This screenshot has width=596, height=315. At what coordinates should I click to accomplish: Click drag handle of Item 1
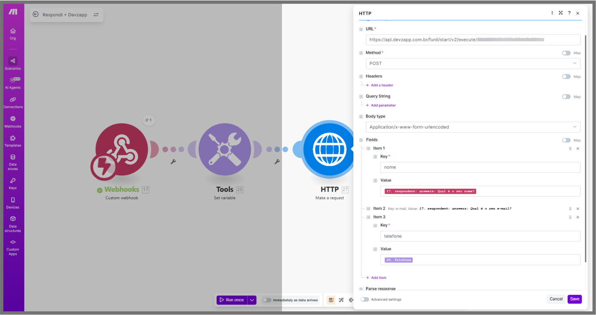pyautogui.click(x=570, y=149)
